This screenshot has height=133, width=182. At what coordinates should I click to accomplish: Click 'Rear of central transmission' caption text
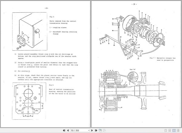point(61,89)
